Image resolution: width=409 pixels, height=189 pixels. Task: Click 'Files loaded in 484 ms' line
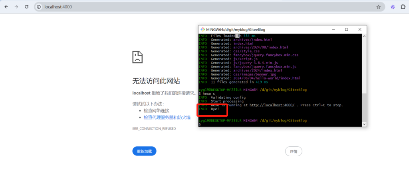tap(227, 36)
